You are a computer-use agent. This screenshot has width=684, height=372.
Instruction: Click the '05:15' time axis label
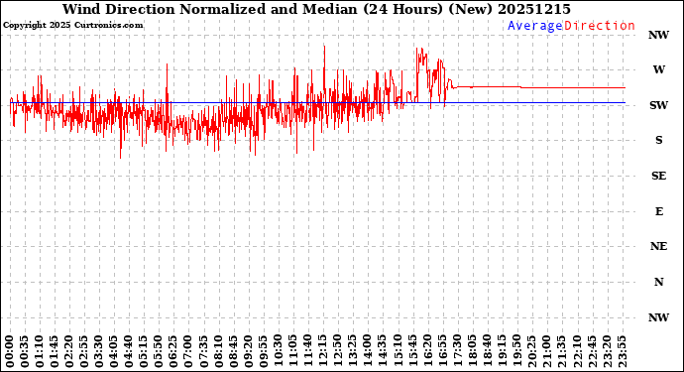pyautogui.click(x=144, y=352)
